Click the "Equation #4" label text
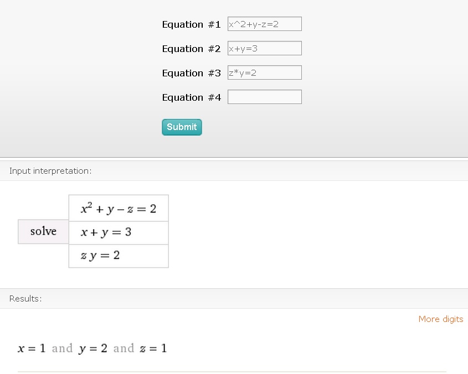Viewport: 468px width, 374px height. pos(191,97)
